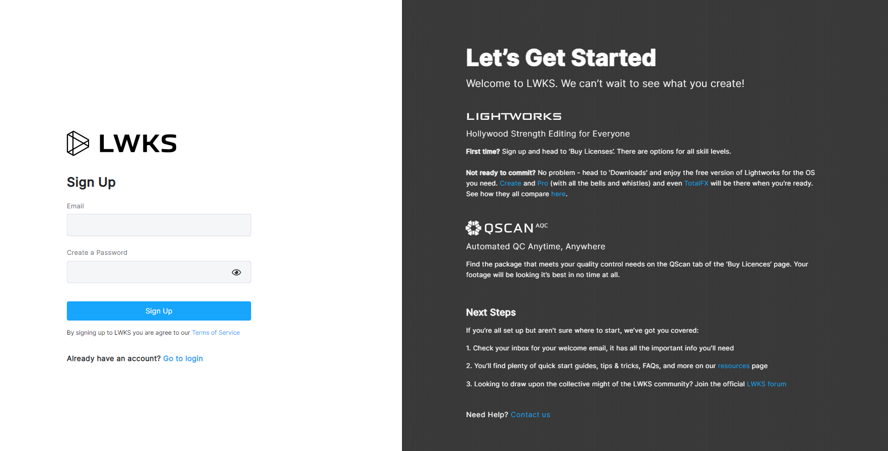This screenshot has width=888, height=451.
Task: Visit the LWKS forum link
Action: pos(766,384)
